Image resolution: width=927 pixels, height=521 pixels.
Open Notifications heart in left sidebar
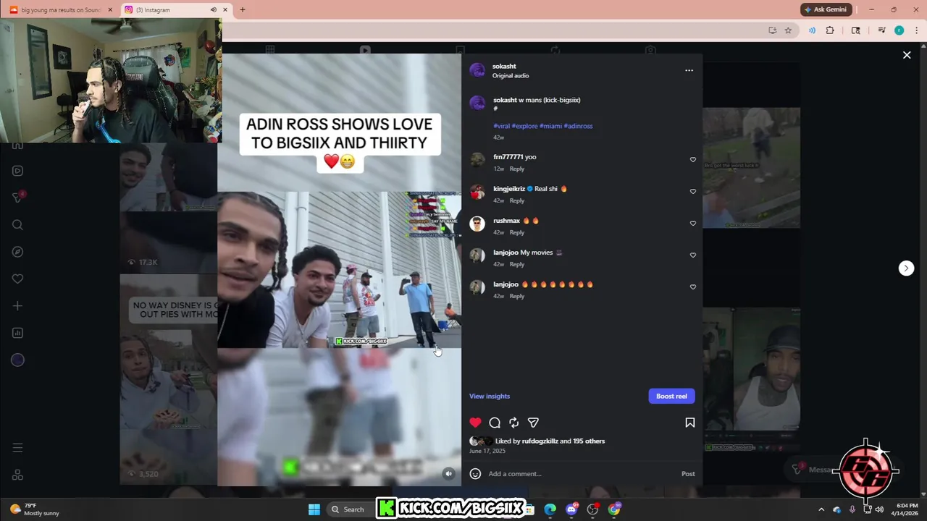tap(17, 279)
